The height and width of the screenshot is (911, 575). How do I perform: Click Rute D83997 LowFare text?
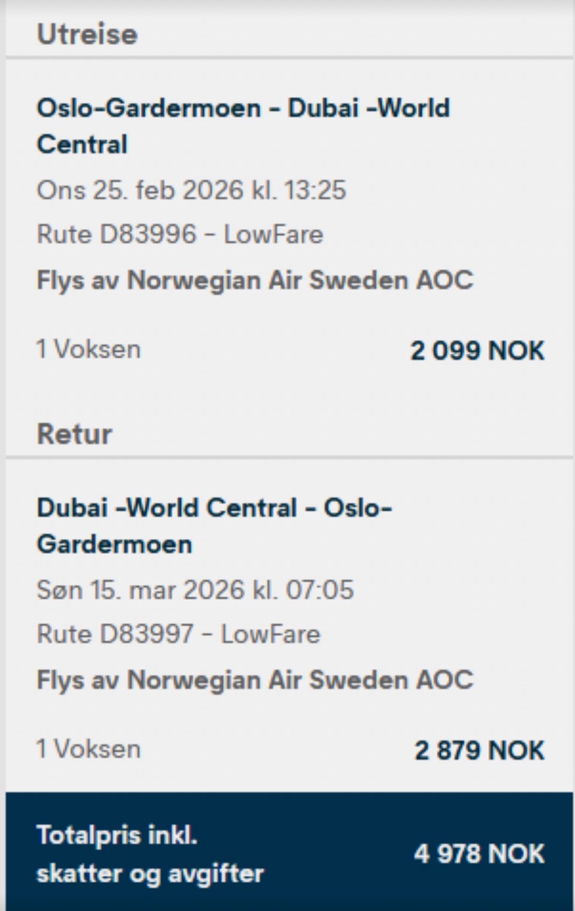point(178,634)
